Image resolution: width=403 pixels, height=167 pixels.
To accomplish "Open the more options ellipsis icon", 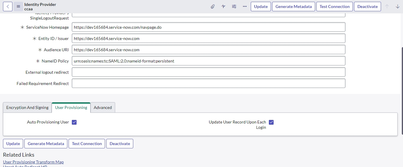I will pyautogui.click(x=245, y=7).
